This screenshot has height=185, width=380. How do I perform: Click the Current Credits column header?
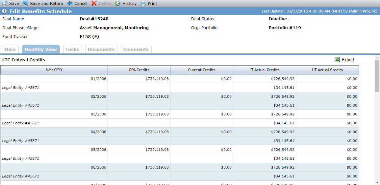[x=202, y=70]
